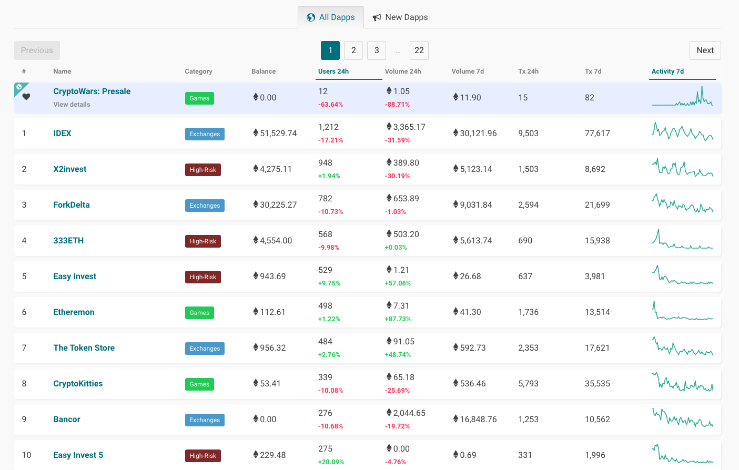
Task: Open the IDEX activity sparkline chart
Action: [x=682, y=131]
